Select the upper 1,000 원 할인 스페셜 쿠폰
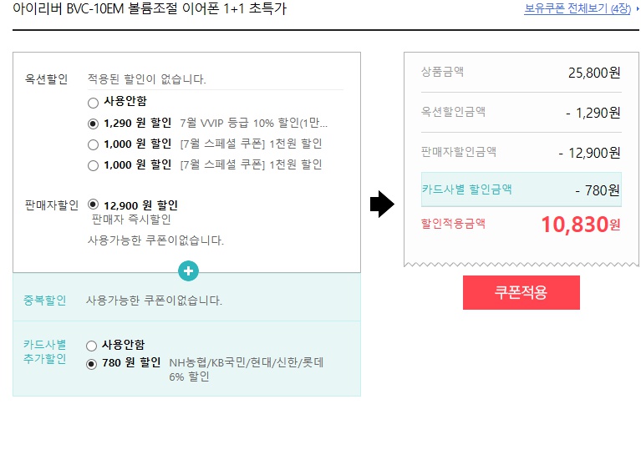641x475 pixels. coord(93,144)
